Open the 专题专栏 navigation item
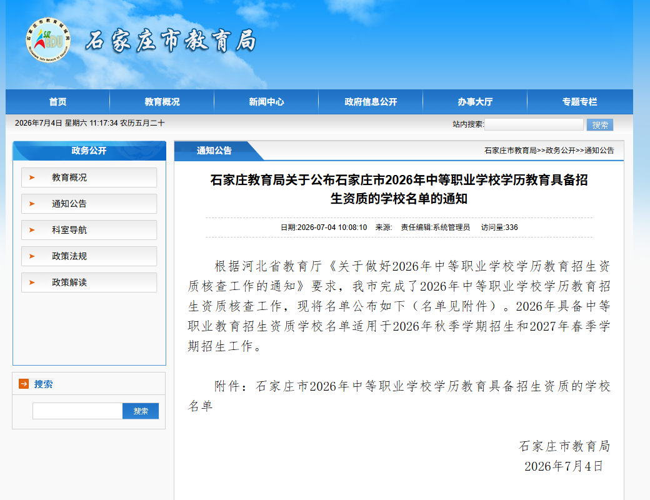 pos(579,102)
